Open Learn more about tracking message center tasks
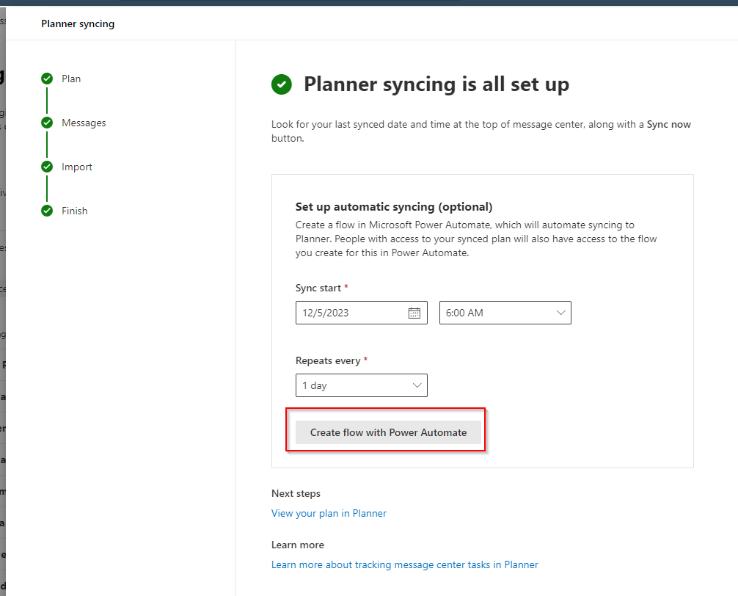 click(x=404, y=564)
